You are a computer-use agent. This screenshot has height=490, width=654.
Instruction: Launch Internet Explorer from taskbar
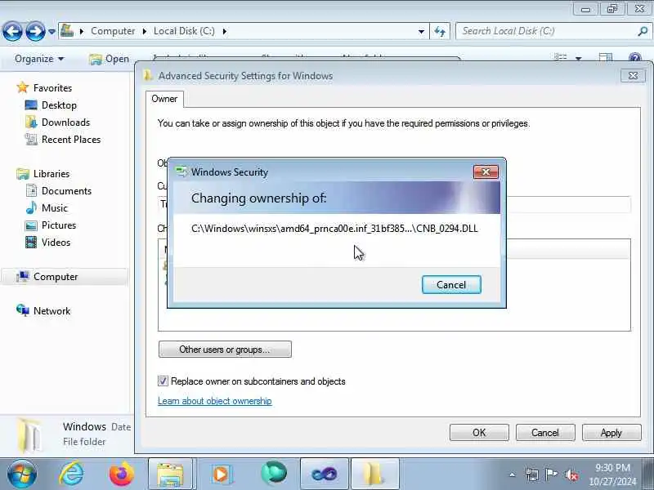71,474
